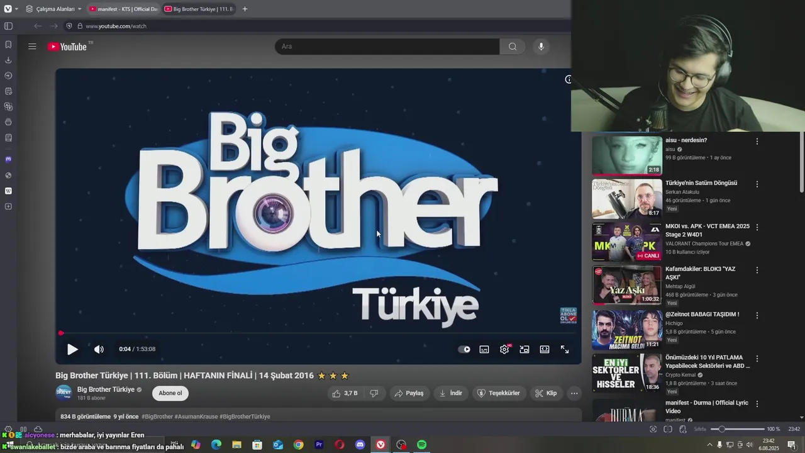The width and height of the screenshot is (805, 453).
Task: Open the Bookmarks panel in sidebar
Action: tap(8, 45)
